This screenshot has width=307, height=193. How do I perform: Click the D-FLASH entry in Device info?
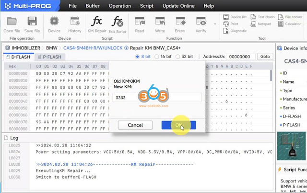point(292,116)
